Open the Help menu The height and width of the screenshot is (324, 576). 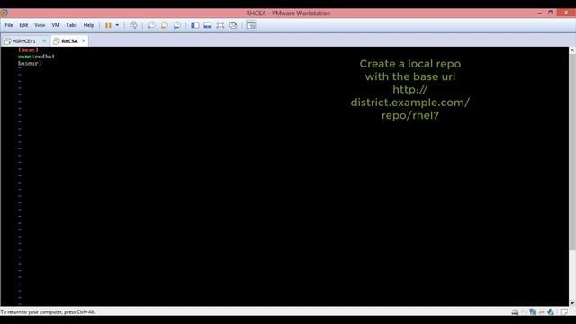tap(88, 25)
